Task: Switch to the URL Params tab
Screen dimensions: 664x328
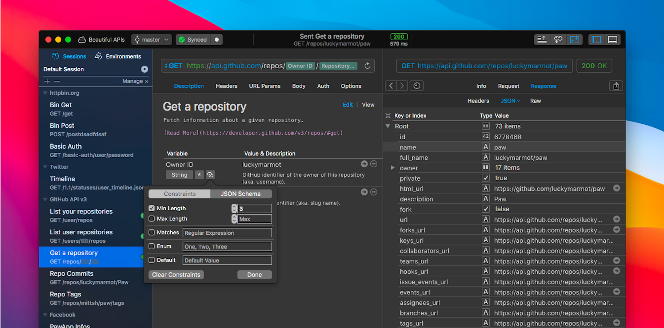Action: [x=264, y=86]
